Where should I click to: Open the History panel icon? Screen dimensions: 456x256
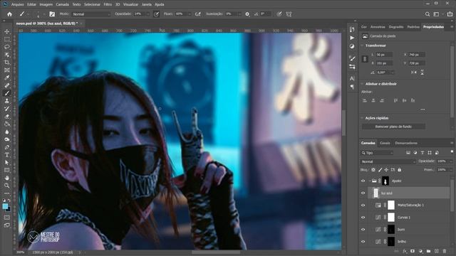pyautogui.click(x=352, y=30)
